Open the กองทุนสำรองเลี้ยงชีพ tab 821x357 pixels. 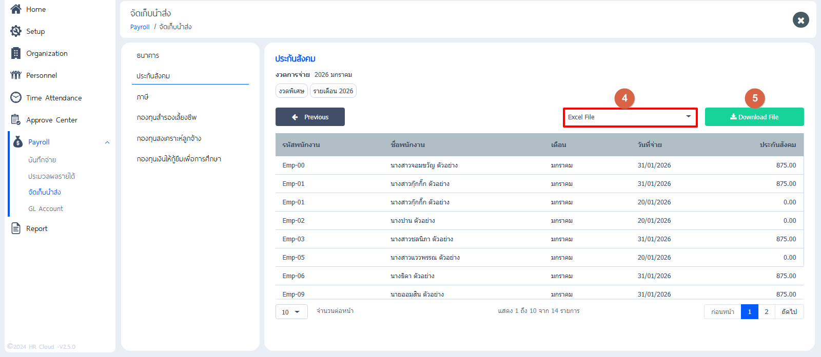[x=167, y=117]
